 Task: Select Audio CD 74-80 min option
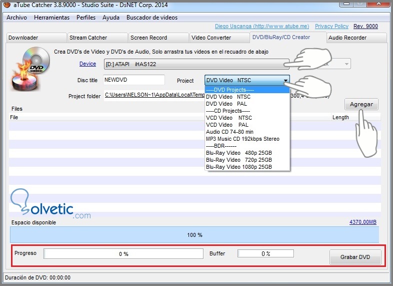(x=247, y=132)
